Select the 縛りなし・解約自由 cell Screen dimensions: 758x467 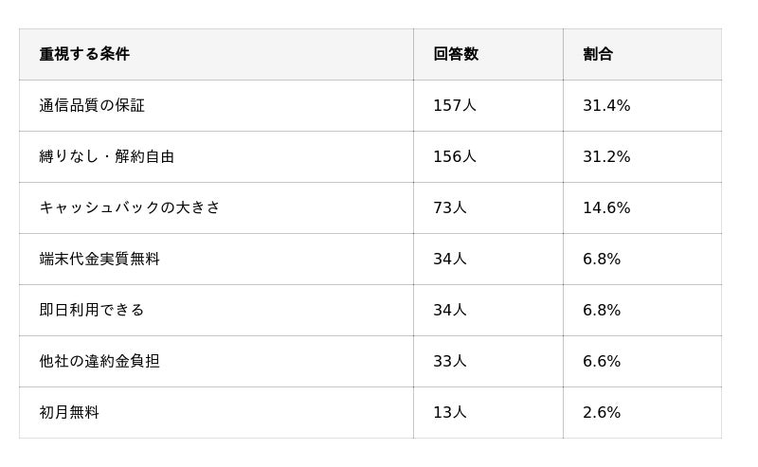coord(107,156)
